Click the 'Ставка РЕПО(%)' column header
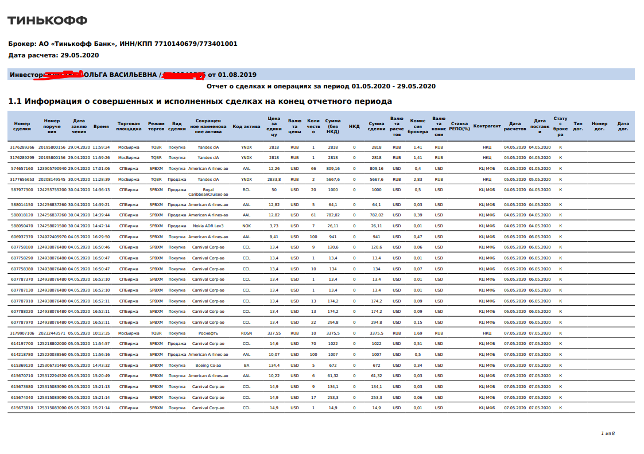 (460, 126)
